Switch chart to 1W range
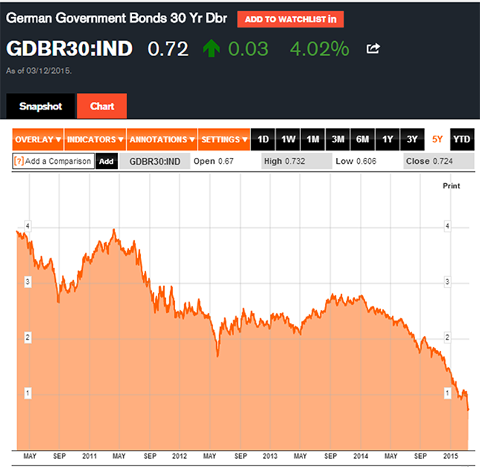 click(x=288, y=139)
